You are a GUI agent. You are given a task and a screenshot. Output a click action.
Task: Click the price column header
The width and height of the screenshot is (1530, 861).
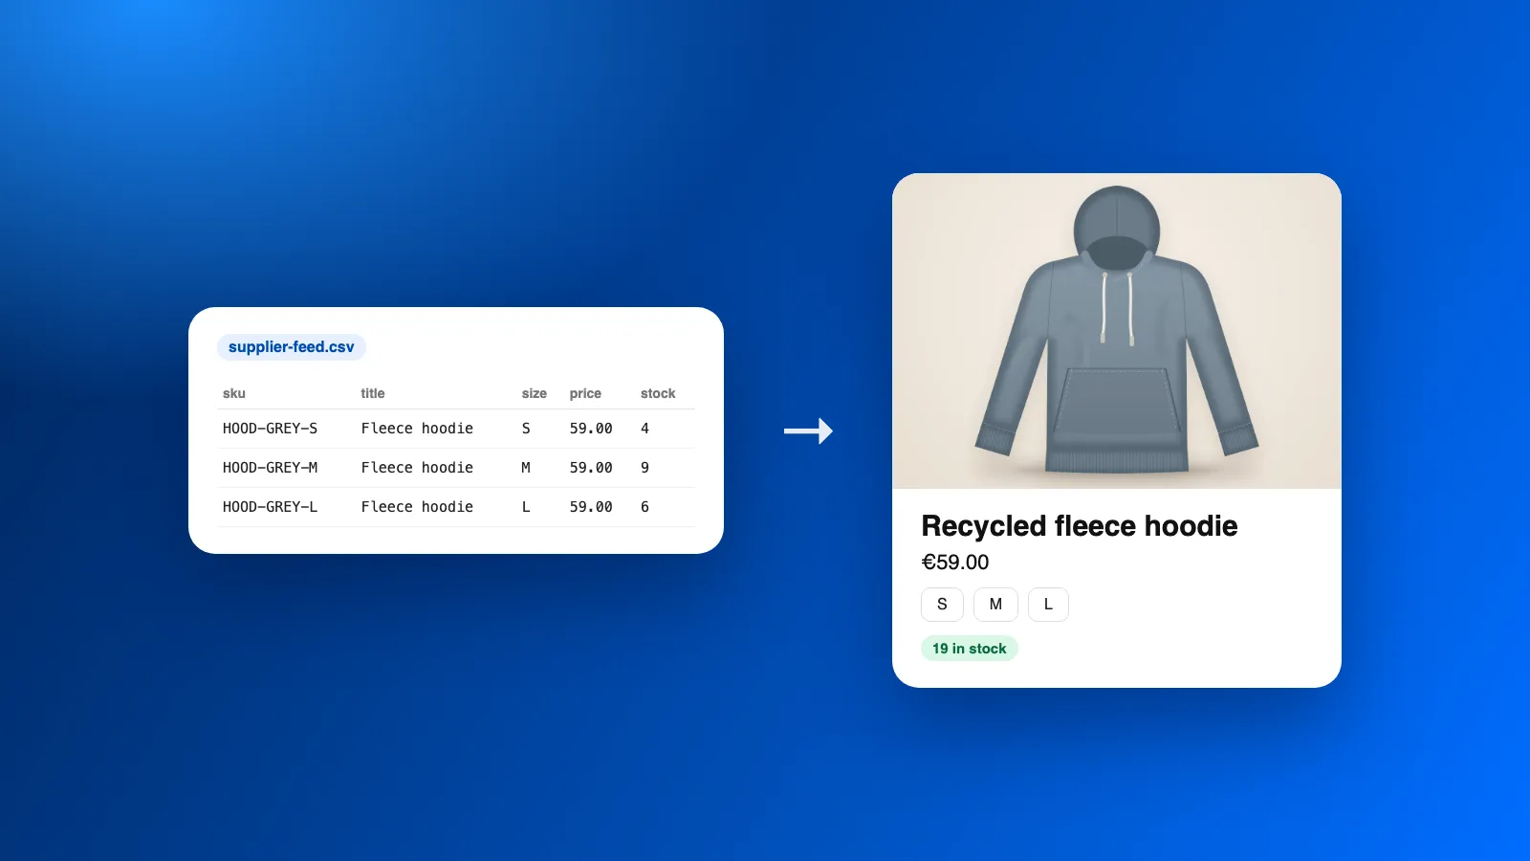click(x=585, y=393)
